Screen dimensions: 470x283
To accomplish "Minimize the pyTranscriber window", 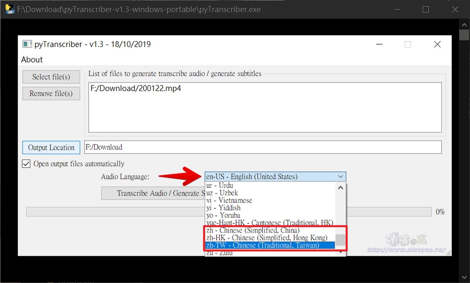I will [379, 45].
